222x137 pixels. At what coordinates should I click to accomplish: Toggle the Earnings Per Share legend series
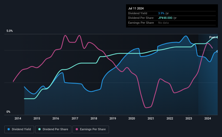91,129
